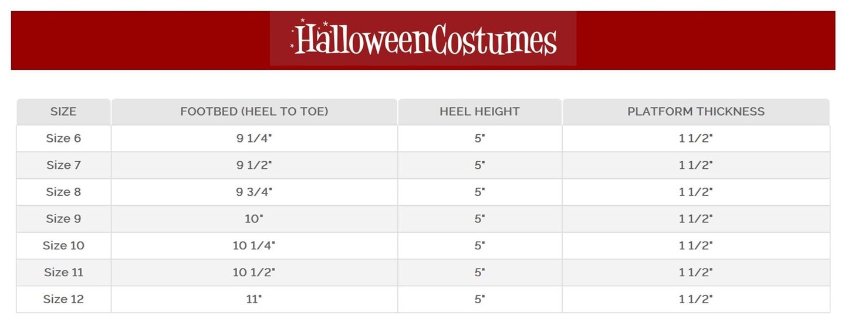Click the SIZE column header
The width and height of the screenshot is (845, 329).
tap(63, 111)
